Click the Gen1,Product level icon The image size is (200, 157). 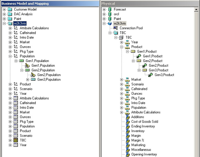click(133, 51)
